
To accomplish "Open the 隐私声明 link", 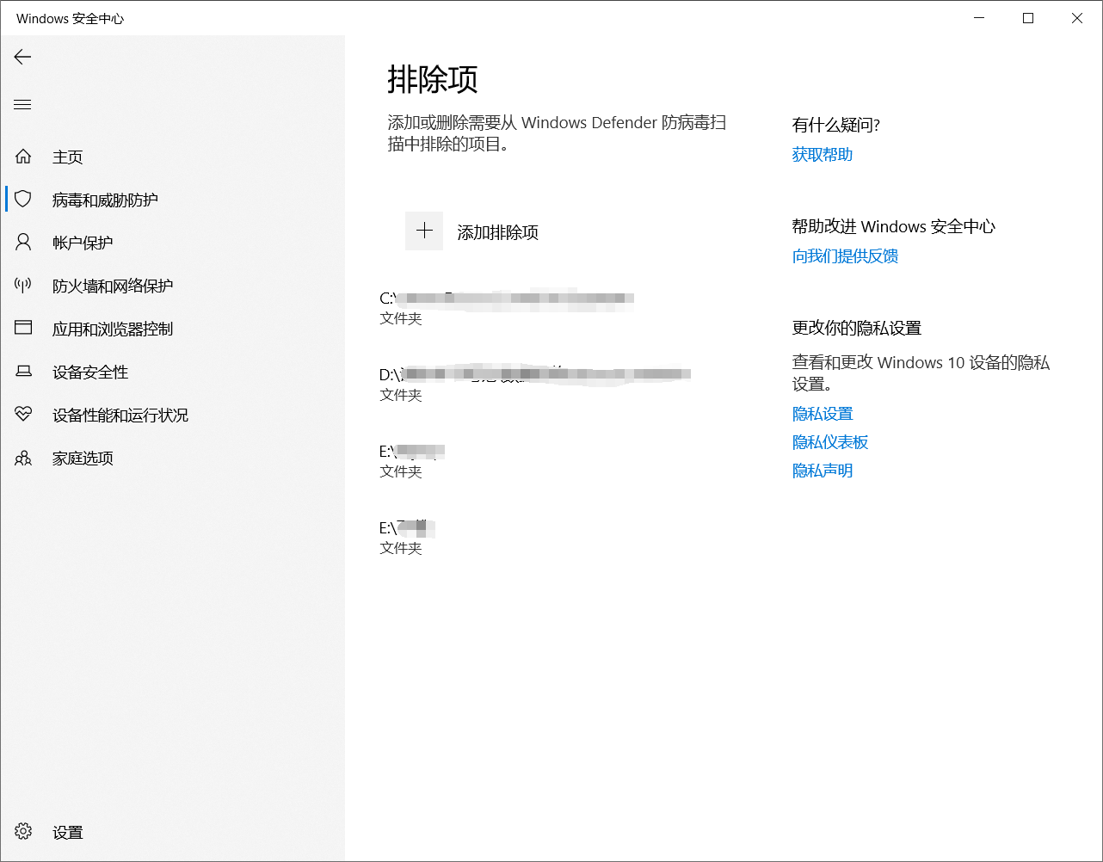I will [823, 471].
